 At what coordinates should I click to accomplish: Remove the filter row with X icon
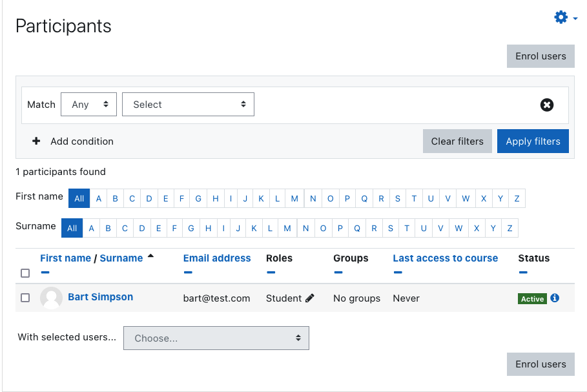tap(546, 105)
